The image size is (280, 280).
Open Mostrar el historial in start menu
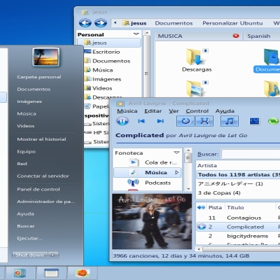(41, 139)
